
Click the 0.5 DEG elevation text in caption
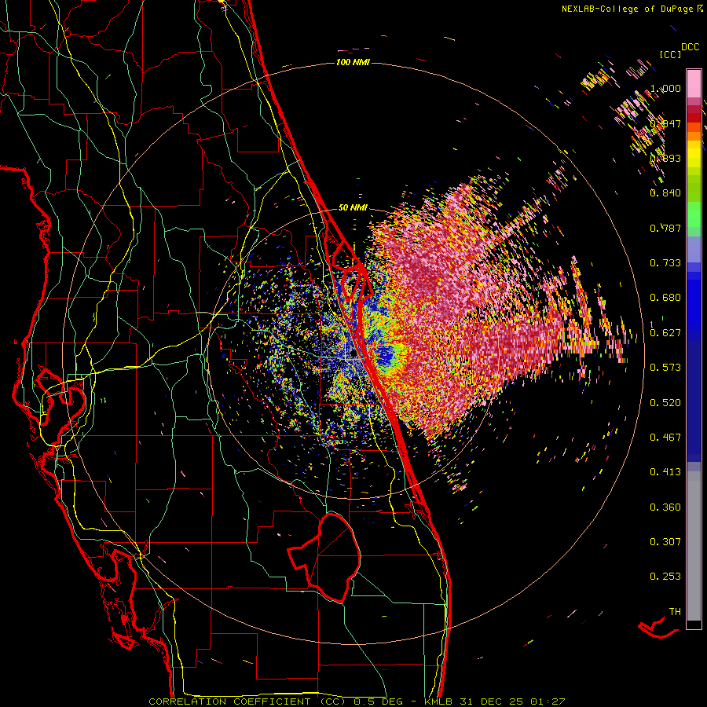click(x=380, y=702)
